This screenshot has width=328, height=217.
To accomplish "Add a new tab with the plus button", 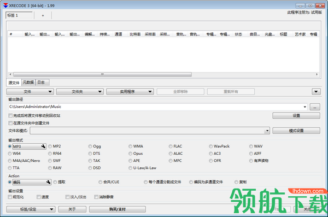I will [43, 15].
